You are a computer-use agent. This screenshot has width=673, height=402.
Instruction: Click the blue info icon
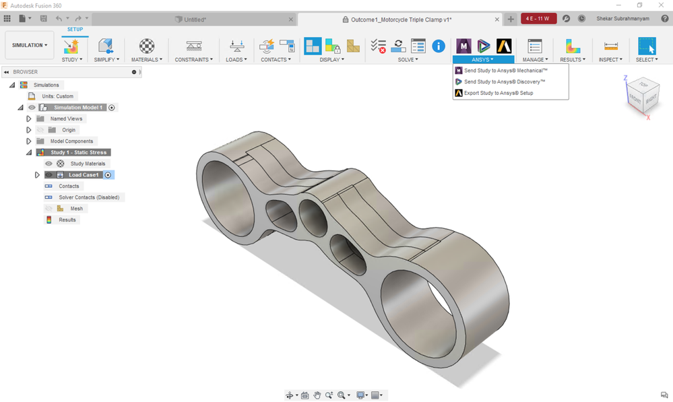click(438, 46)
